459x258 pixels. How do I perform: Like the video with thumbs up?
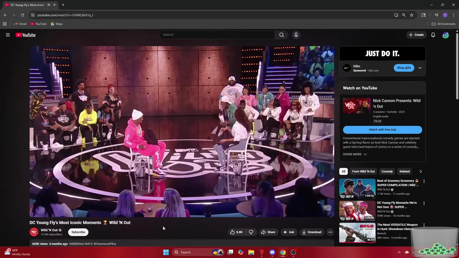[236, 232]
